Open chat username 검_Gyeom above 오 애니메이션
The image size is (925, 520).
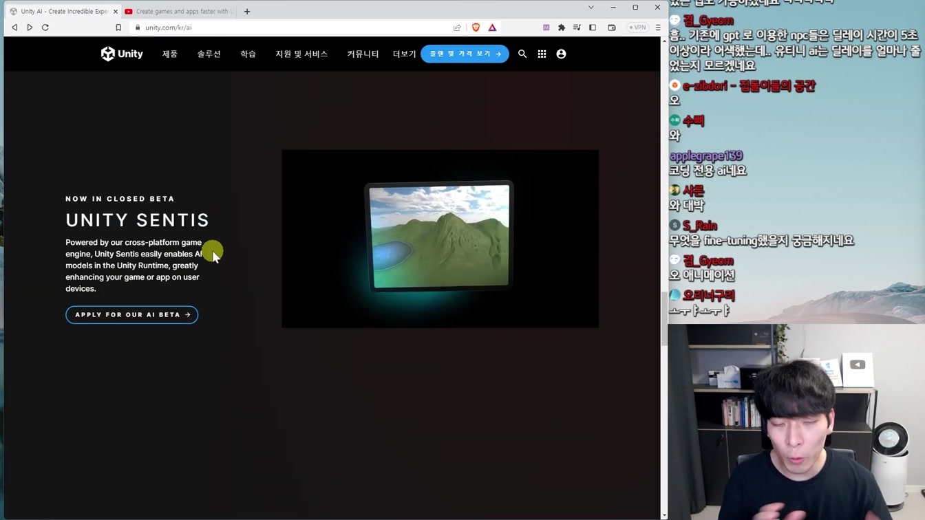point(708,261)
